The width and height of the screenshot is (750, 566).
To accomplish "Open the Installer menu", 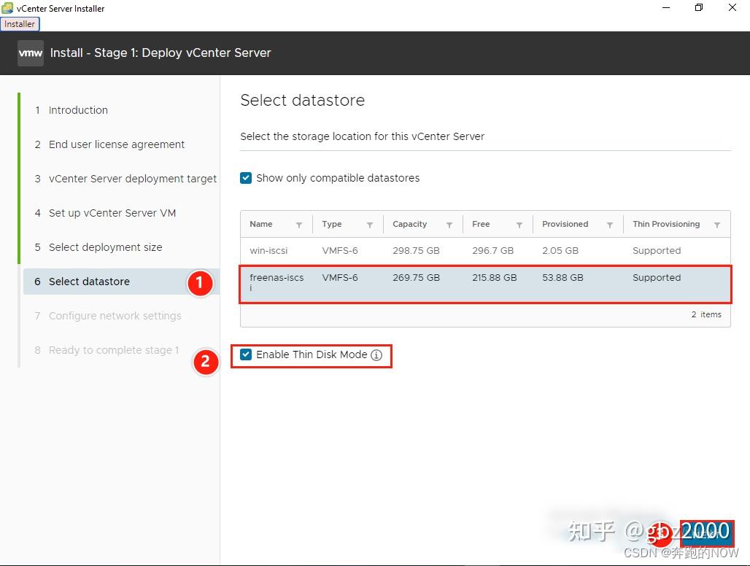I will 20,24.
